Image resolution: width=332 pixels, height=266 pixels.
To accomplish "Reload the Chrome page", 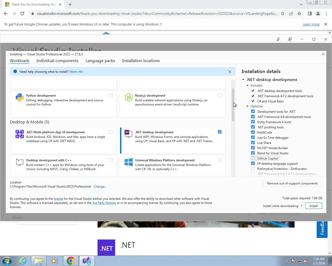I will [x=22, y=14].
